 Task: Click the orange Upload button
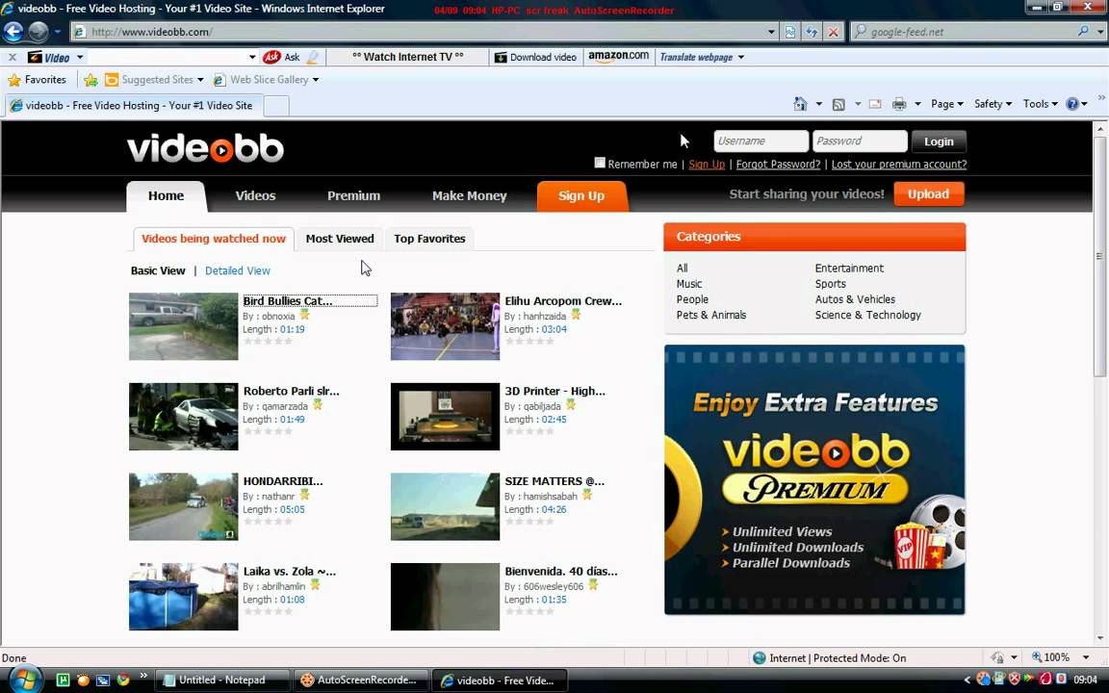click(929, 194)
